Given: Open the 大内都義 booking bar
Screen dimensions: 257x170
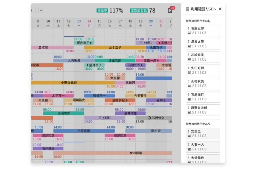Looking at the screenshot, I should (113, 153).
